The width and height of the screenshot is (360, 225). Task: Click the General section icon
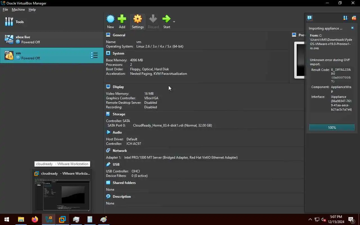(x=108, y=35)
